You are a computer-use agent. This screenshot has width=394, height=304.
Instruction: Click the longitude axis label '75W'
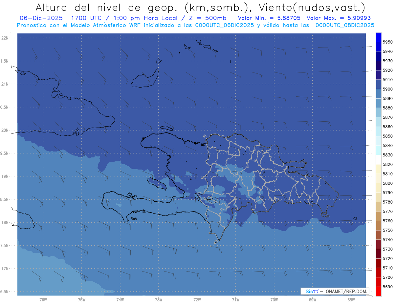coord(81,300)
